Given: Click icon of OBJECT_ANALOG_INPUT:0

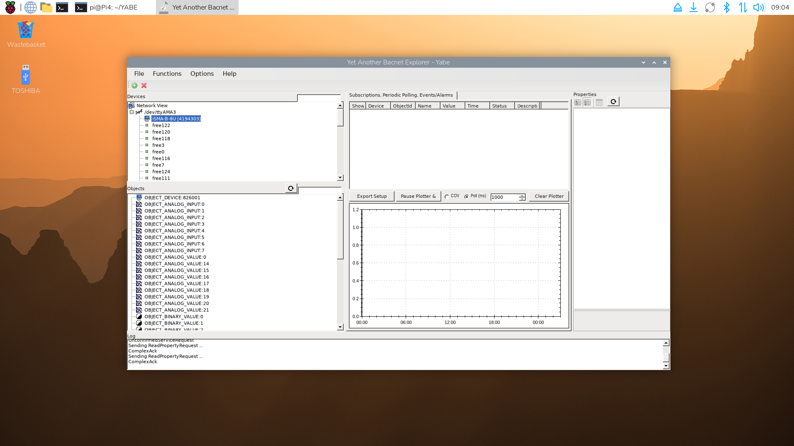Looking at the screenshot, I should point(139,204).
